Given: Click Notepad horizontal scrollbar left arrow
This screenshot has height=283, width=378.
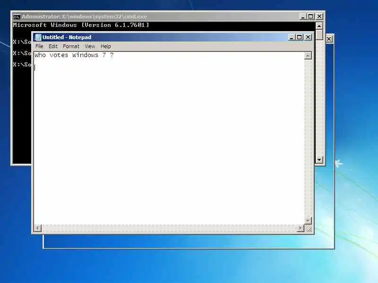Looking at the screenshot, I should point(38,228).
